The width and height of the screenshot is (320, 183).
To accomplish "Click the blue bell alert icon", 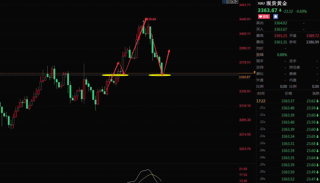I will [276, 16].
